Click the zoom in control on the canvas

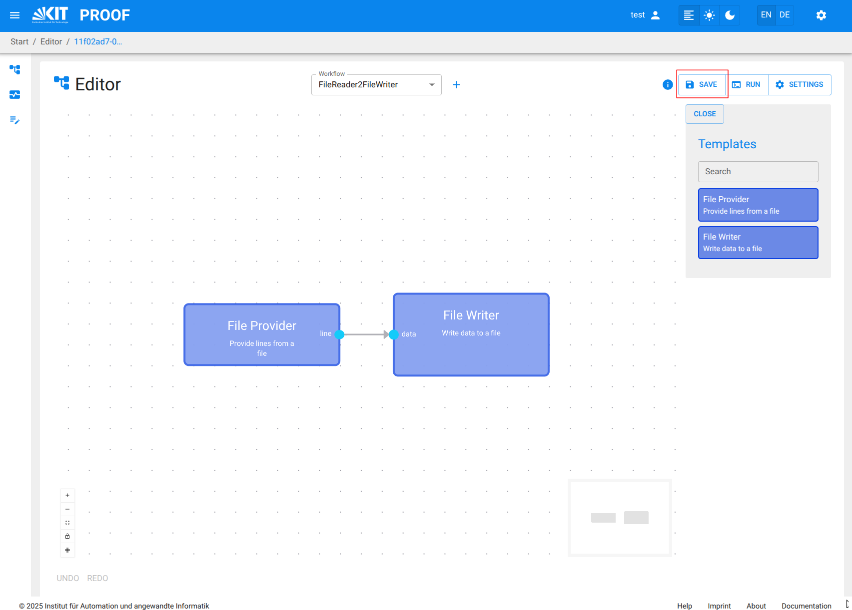(67, 495)
